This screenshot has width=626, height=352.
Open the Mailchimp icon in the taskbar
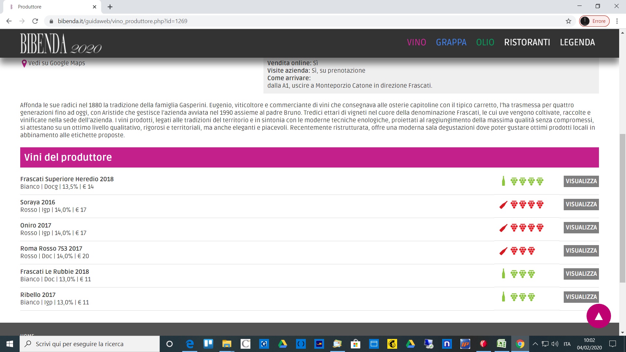(x=392, y=344)
